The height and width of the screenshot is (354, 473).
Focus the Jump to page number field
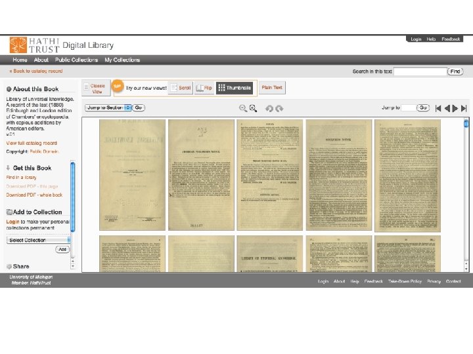tap(409, 108)
